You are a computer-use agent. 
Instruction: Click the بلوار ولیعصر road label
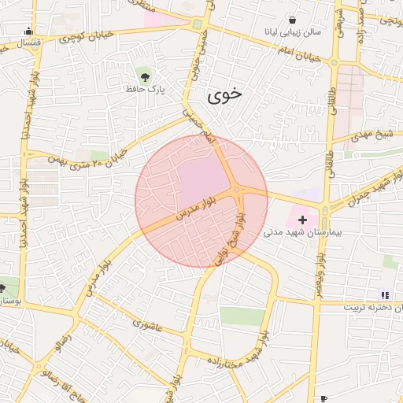(x=321, y=276)
